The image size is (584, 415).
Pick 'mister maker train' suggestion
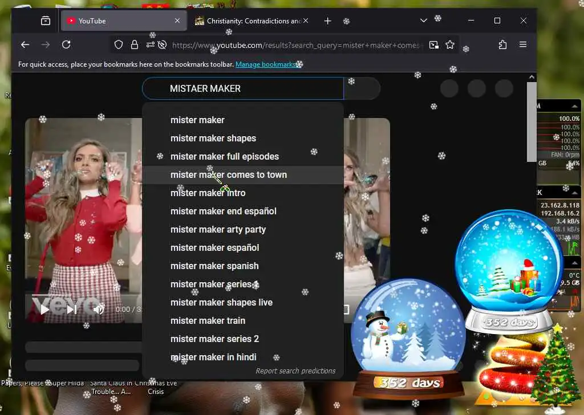click(243, 320)
